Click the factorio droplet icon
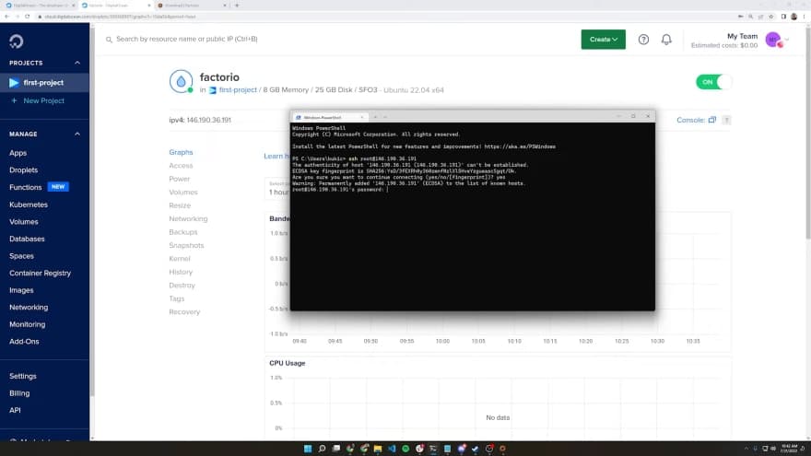The height and width of the screenshot is (456, 811). (181, 82)
